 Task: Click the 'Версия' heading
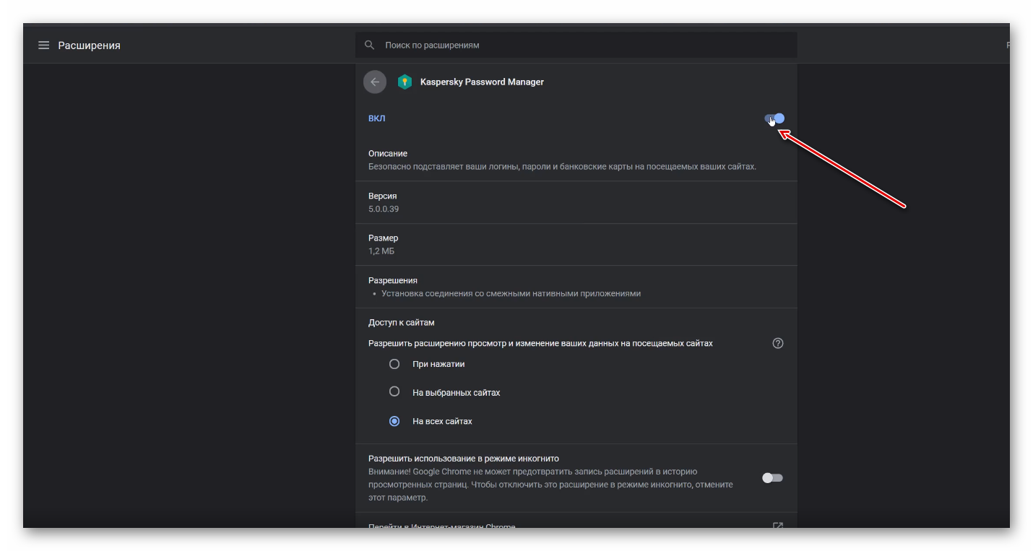[383, 196]
